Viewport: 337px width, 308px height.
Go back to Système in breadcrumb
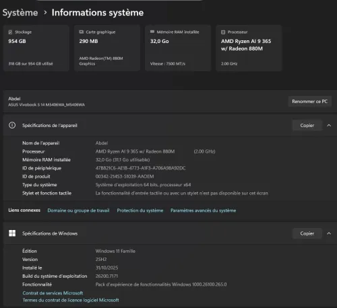pyautogui.click(x=20, y=13)
